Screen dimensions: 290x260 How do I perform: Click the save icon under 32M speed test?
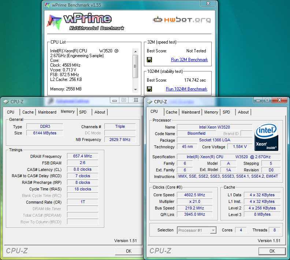(x=149, y=60)
